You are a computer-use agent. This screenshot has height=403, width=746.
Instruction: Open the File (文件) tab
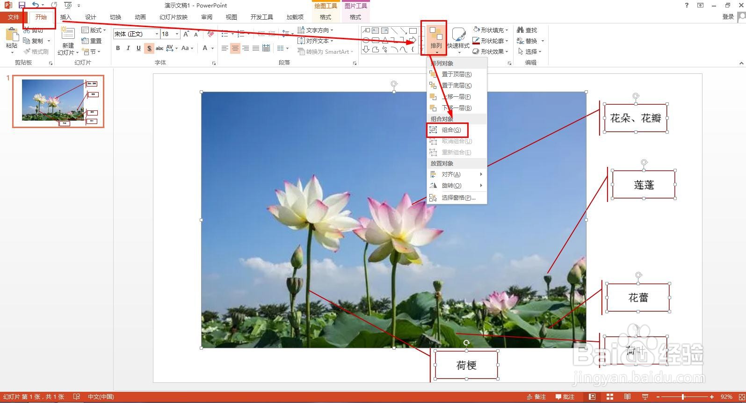click(14, 17)
